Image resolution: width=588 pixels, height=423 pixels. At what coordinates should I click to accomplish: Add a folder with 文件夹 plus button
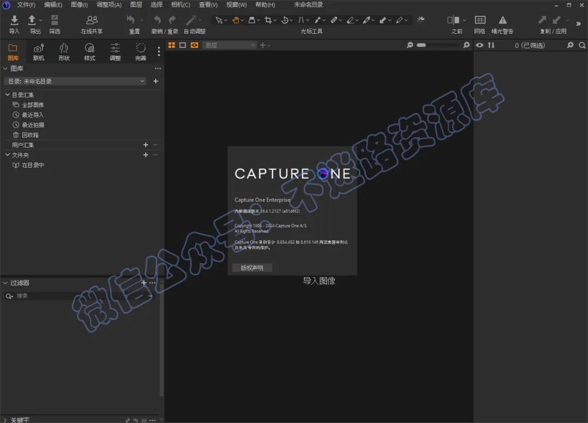click(145, 155)
